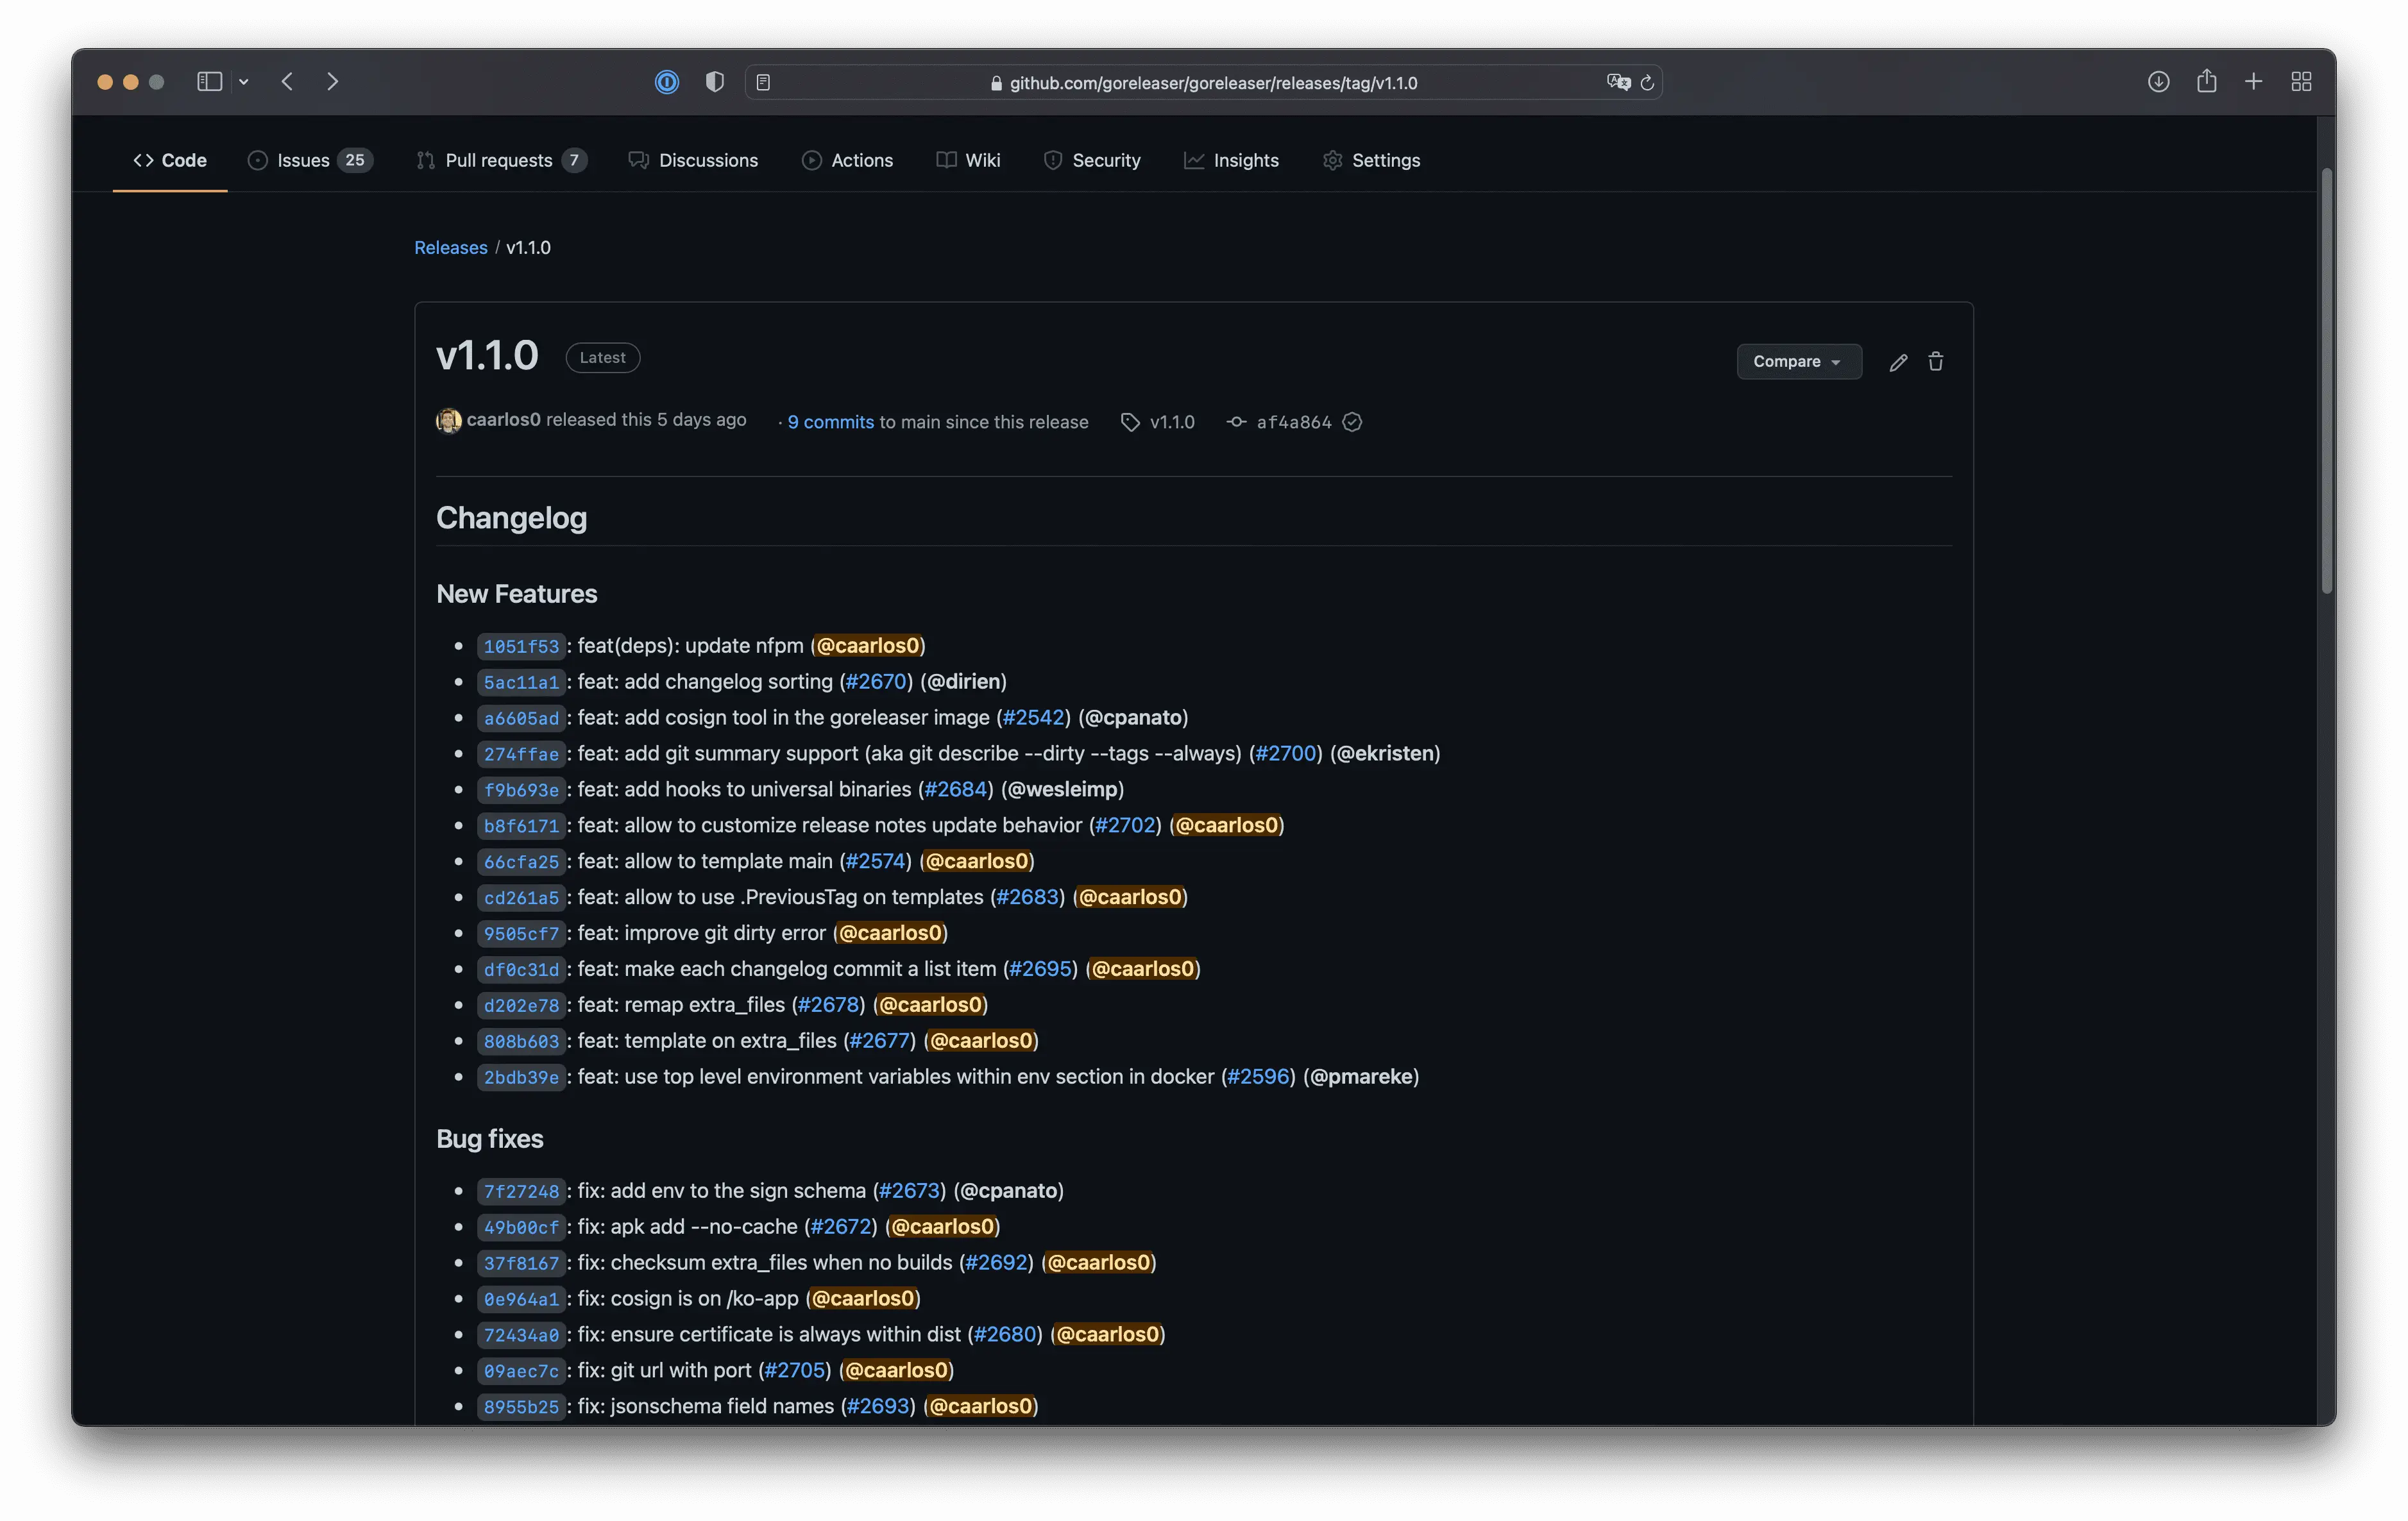Open pull request #2700 link

pyautogui.click(x=1285, y=753)
